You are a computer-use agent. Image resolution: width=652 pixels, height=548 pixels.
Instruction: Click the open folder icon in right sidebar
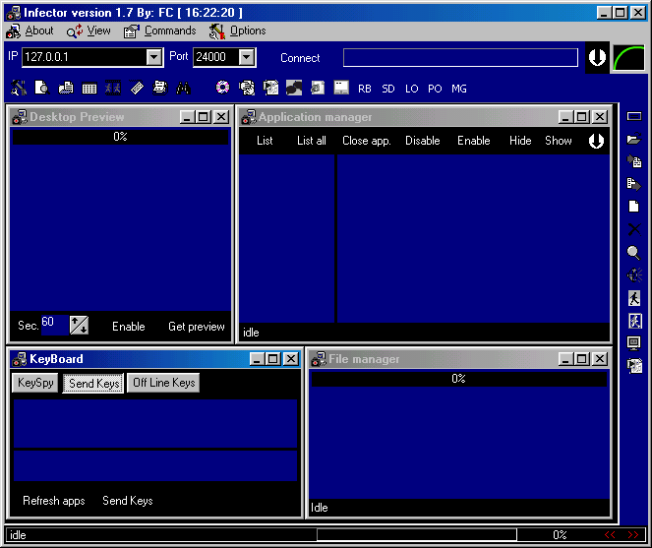(634, 139)
